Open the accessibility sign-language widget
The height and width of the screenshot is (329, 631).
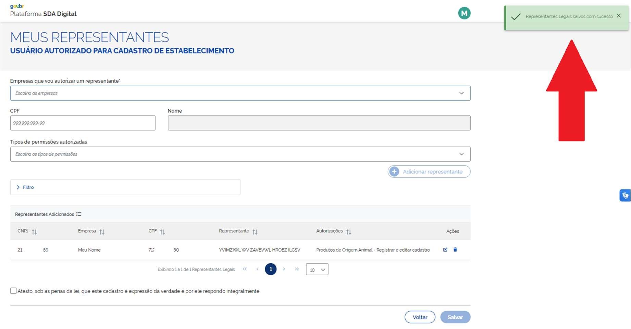point(625,195)
